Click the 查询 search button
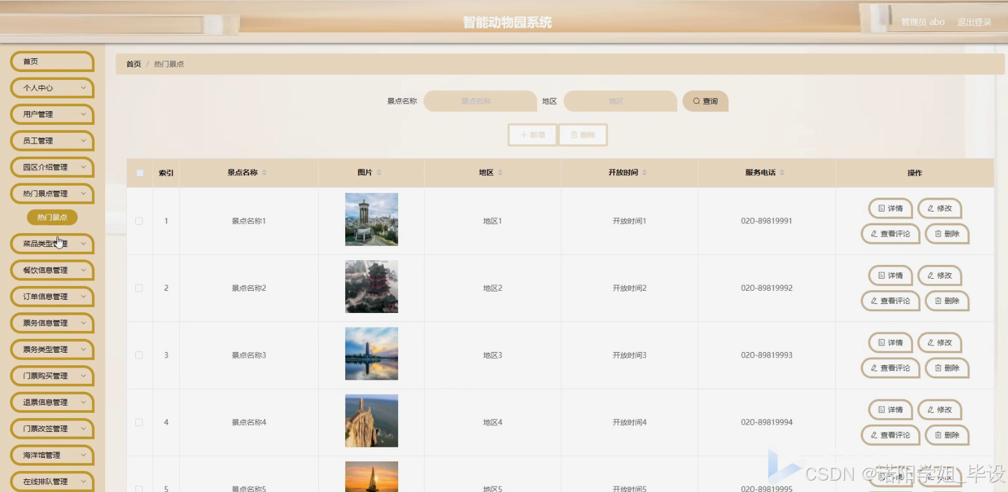Viewport: 1008px width, 492px height. coord(705,101)
